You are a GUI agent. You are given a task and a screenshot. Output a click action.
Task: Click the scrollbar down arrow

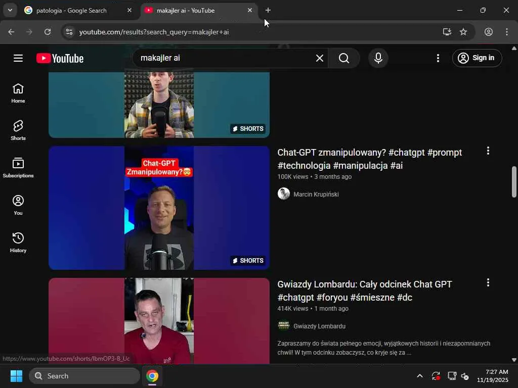(x=514, y=360)
